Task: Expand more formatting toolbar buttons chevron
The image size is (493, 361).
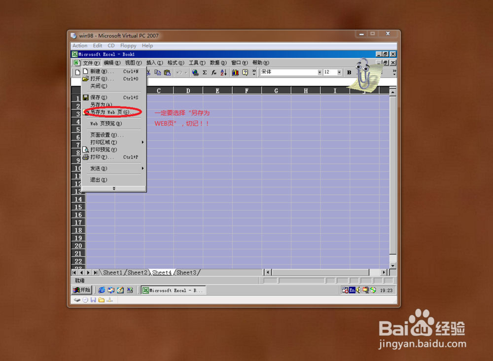Action: click(x=394, y=72)
